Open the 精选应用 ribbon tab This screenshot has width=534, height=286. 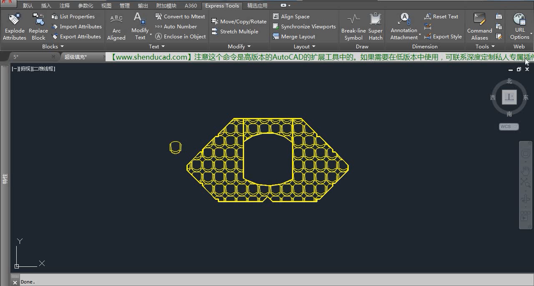tap(257, 6)
